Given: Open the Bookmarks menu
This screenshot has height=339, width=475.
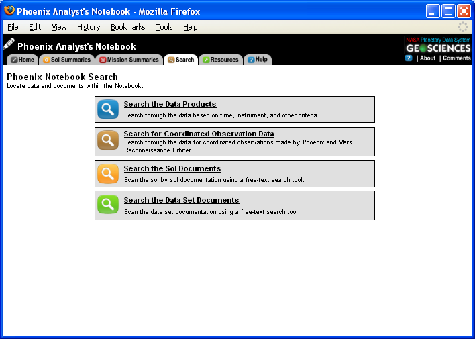Looking at the screenshot, I should pos(127,27).
